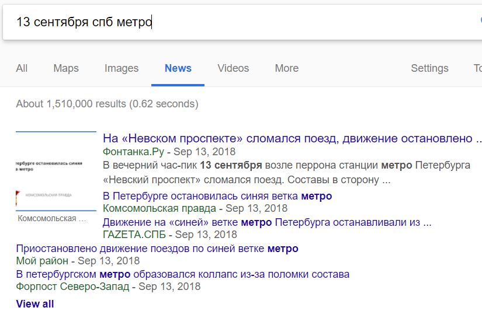Click the Фонтанка.Ру source label
Viewport: 482px width, 318px height.
[x=133, y=152]
